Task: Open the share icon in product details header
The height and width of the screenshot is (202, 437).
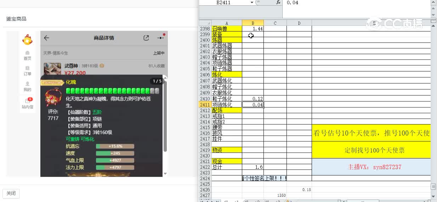Action: coord(146,38)
